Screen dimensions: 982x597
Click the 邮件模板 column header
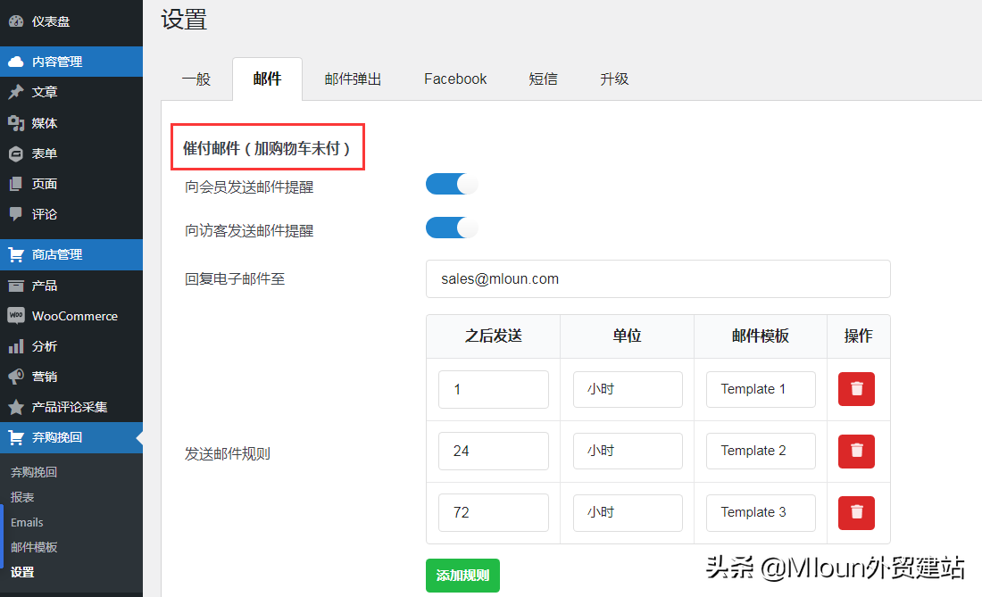point(761,336)
